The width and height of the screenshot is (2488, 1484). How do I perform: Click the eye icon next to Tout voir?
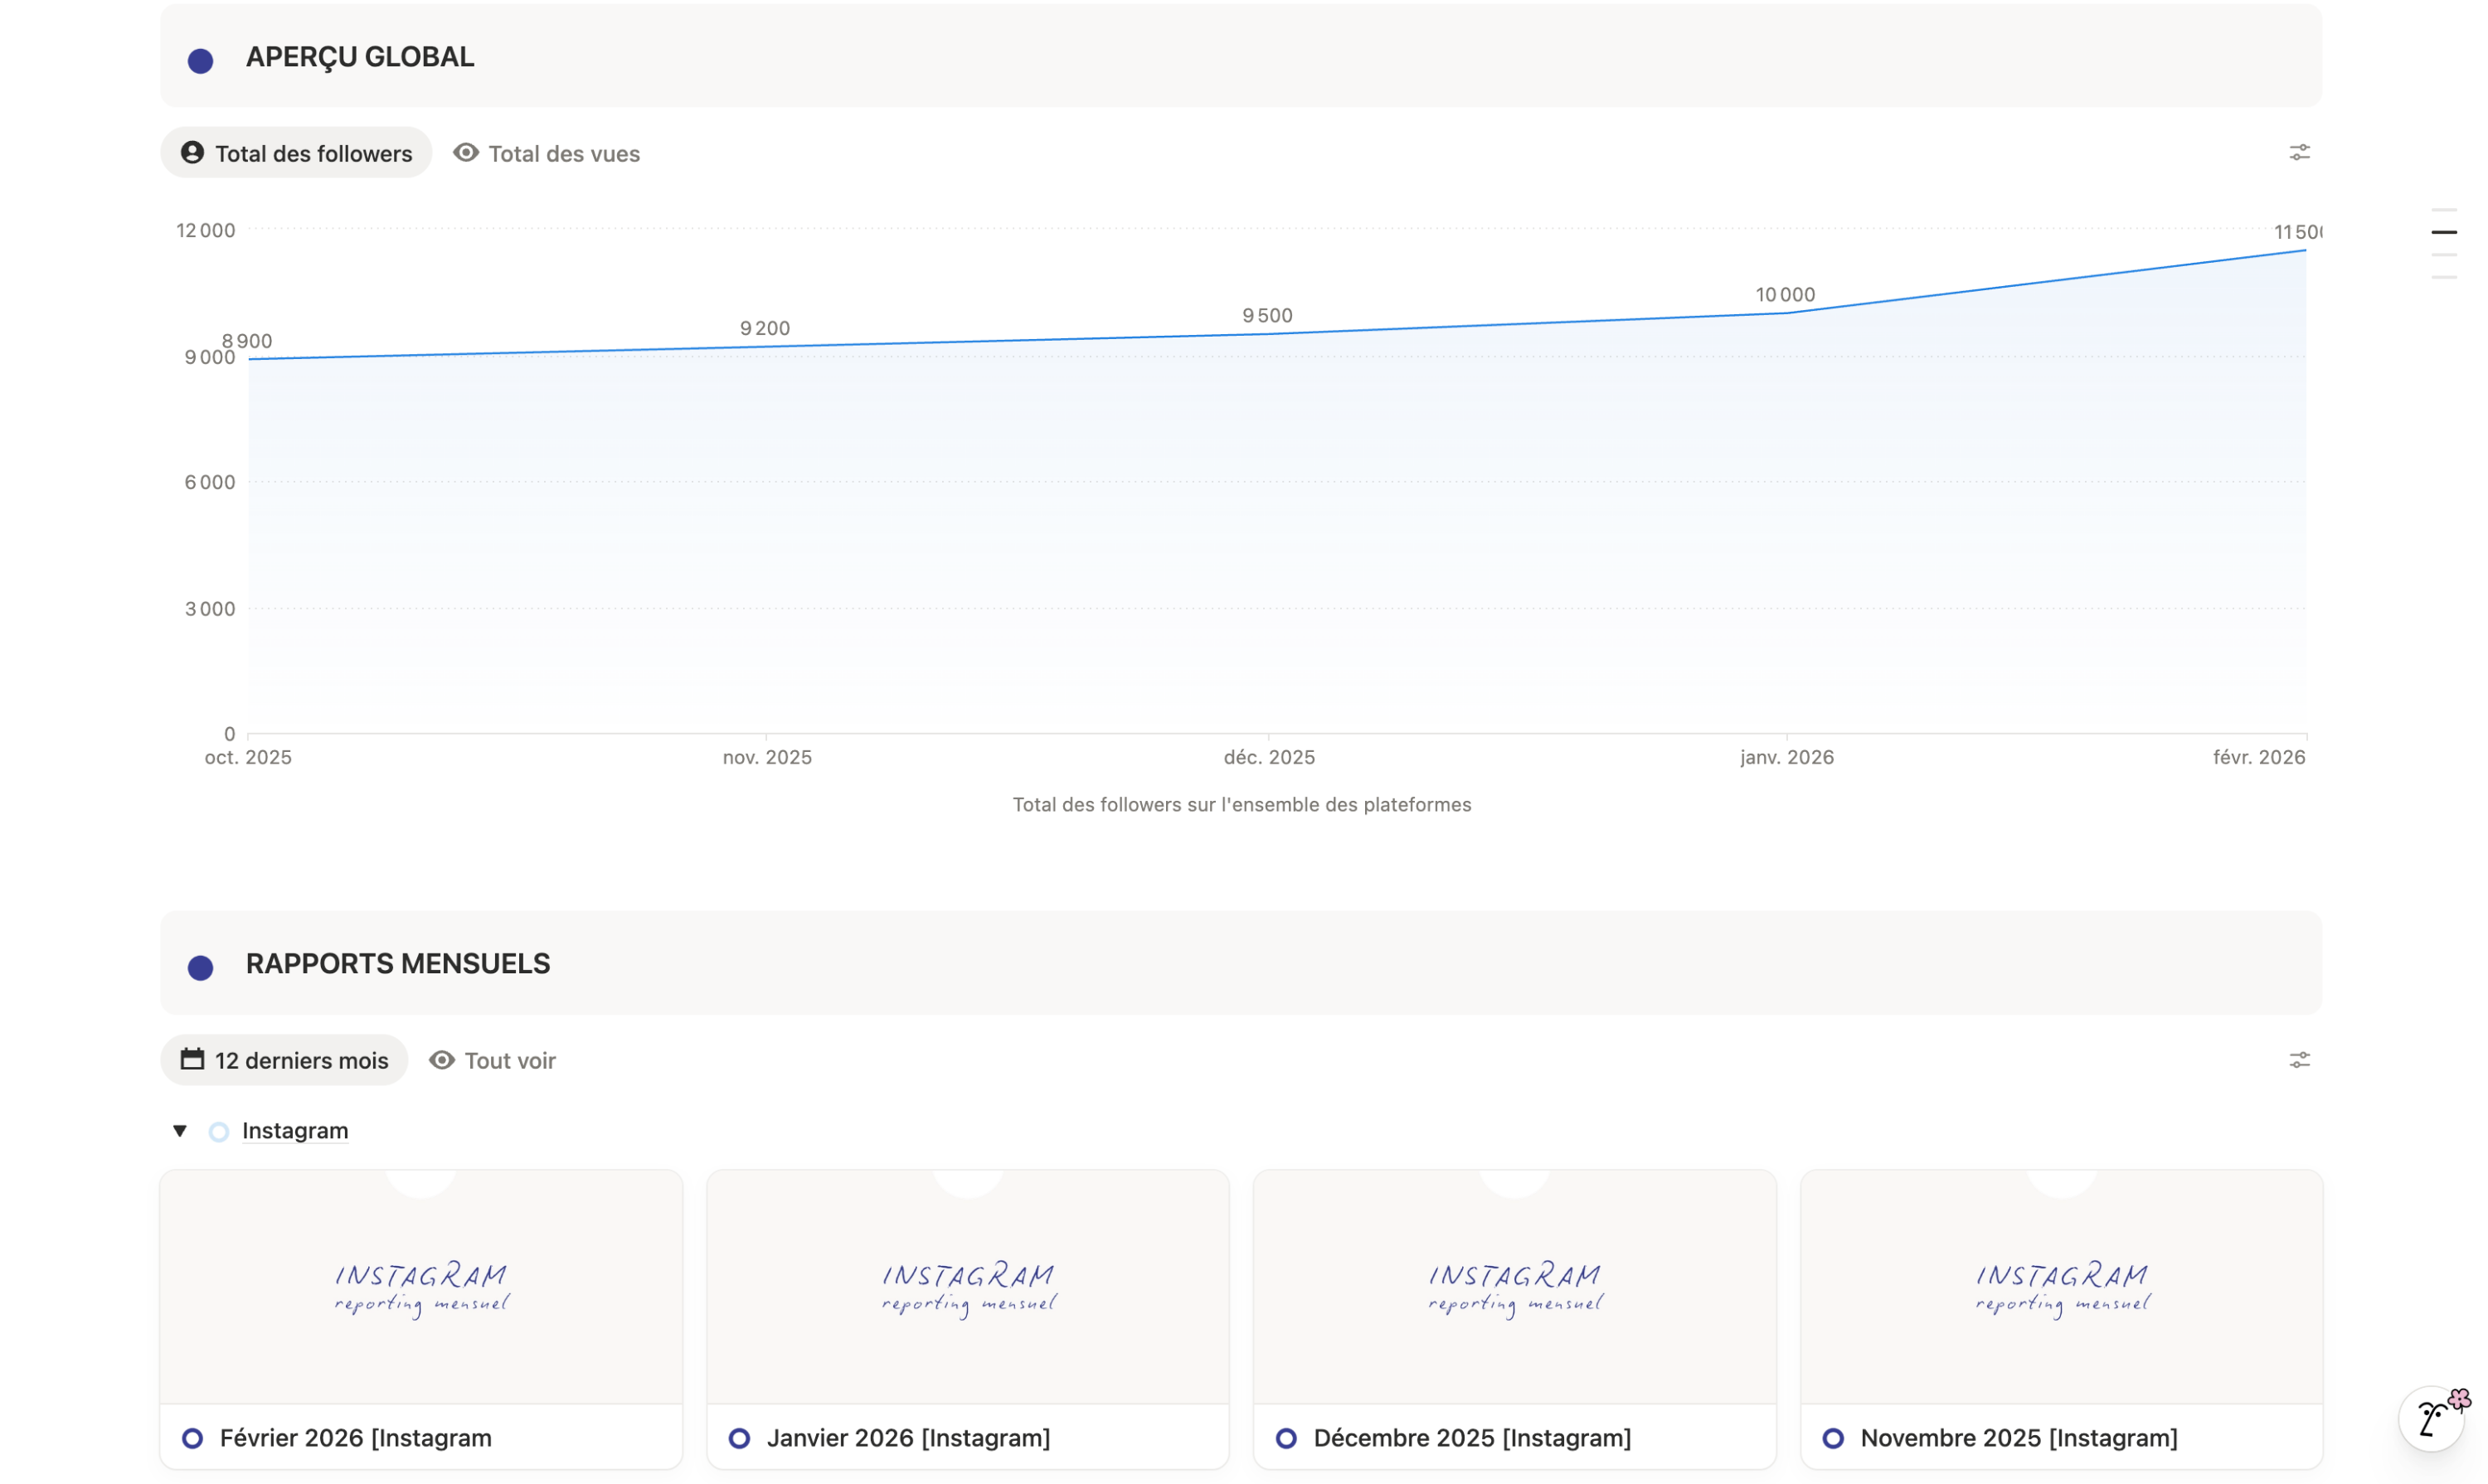coord(441,1060)
